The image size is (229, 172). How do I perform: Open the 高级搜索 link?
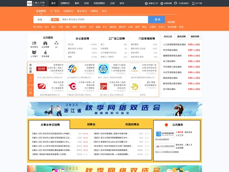click(171, 22)
